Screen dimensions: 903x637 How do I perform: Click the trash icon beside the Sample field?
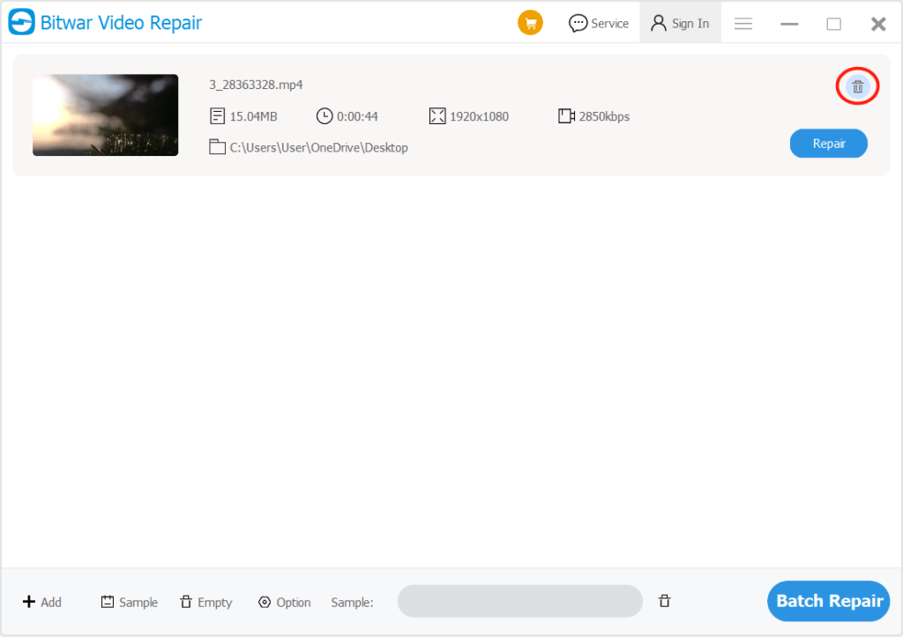coord(664,602)
